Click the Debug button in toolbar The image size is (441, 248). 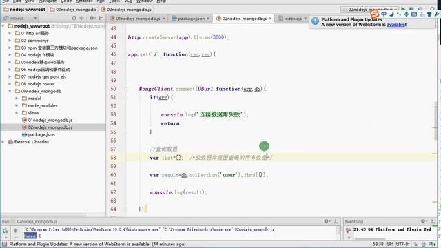tap(411, 9)
